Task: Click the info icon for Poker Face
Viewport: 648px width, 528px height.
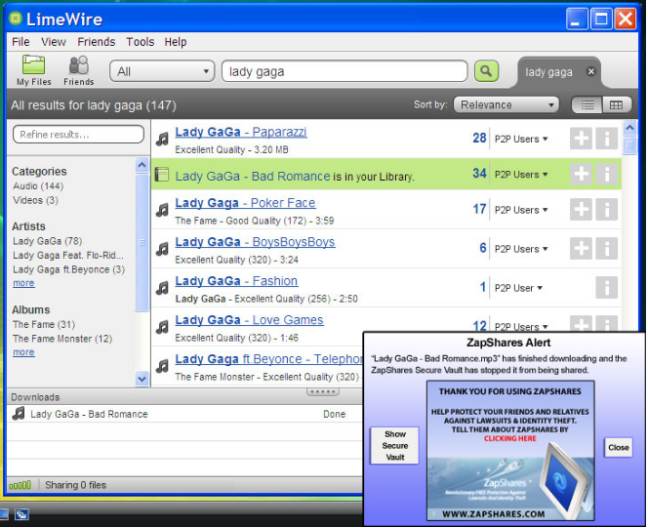Action: (x=607, y=209)
